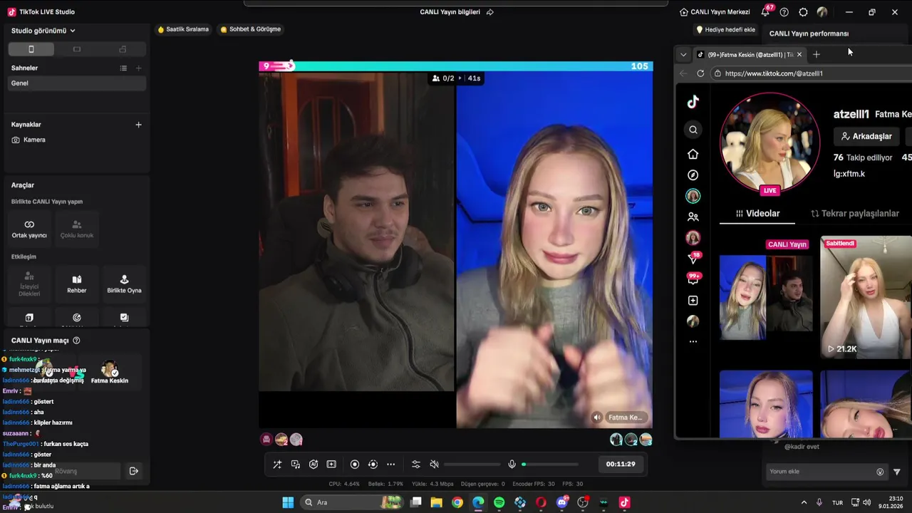Image resolution: width=912 pixels, height=513 pixels.
Task: Click the Yorum ekle comment field
Action: pos(826,472)
